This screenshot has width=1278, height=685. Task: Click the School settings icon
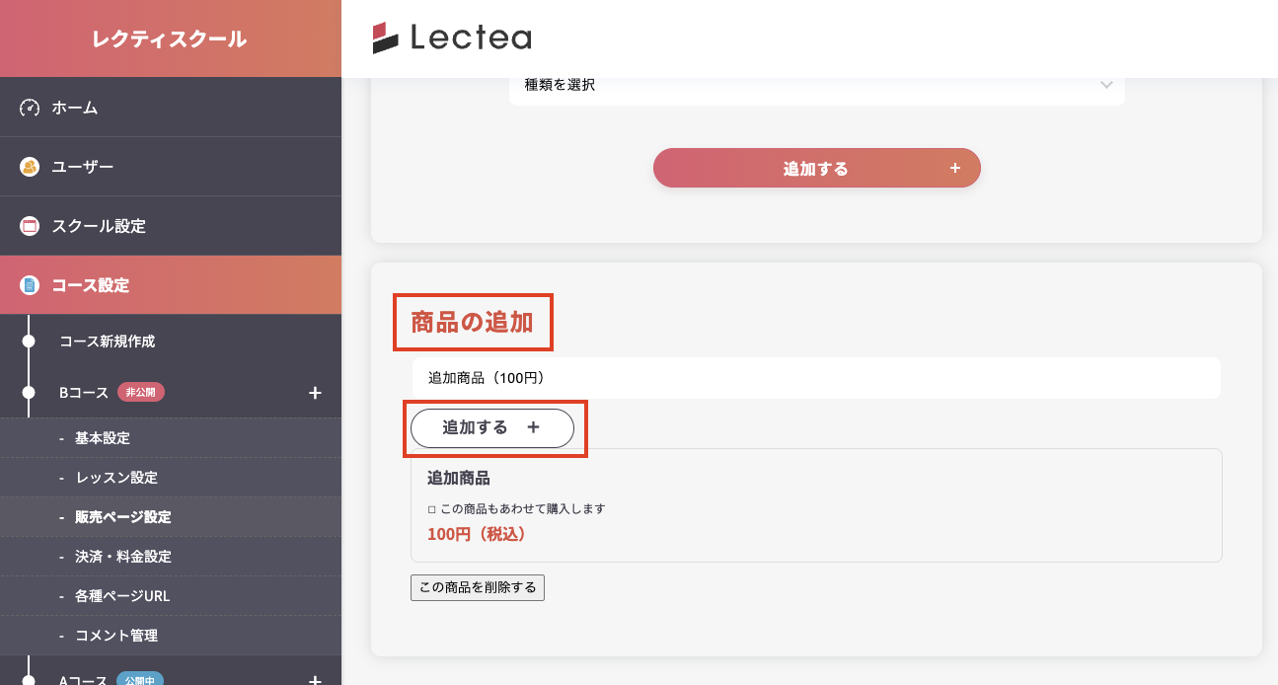[x=30, y=226]
